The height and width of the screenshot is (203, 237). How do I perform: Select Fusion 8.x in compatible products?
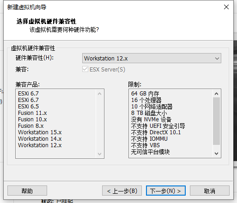[31, 126]
